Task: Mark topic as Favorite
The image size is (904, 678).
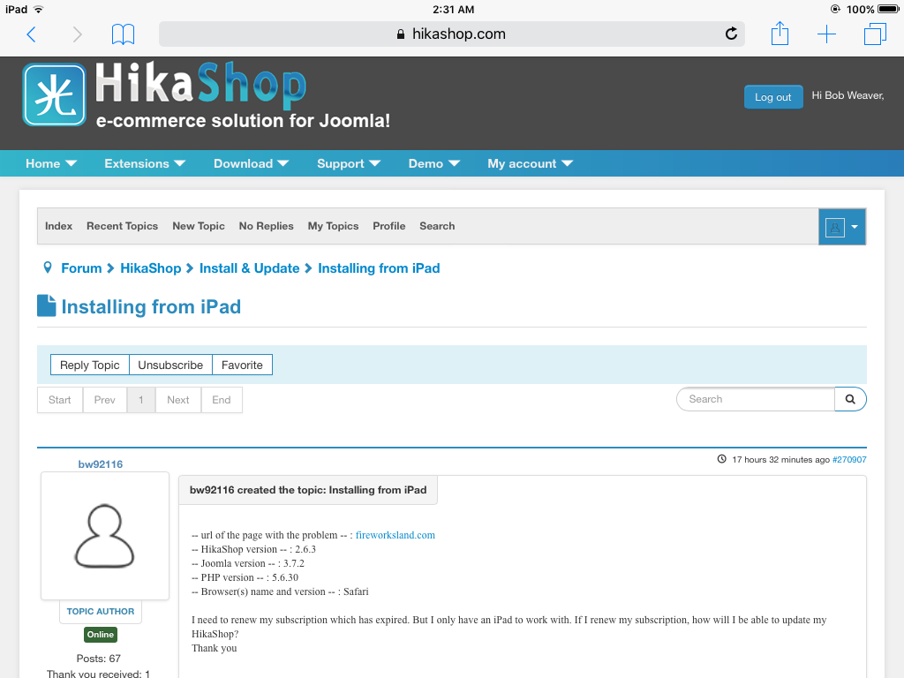Action: pyautogui.click(x=242, y=365)
